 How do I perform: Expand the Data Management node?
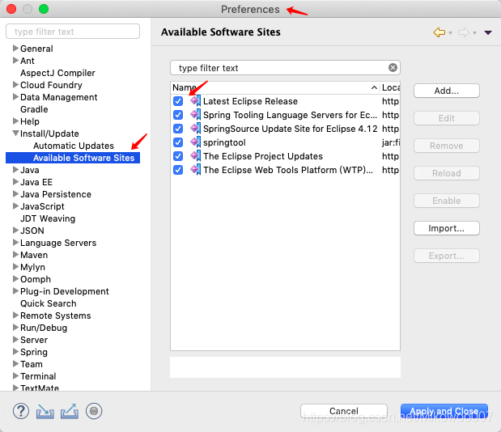point(15,97)
